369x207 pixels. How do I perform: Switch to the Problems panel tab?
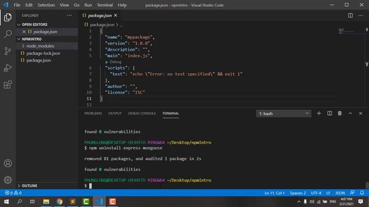point(93,113)
